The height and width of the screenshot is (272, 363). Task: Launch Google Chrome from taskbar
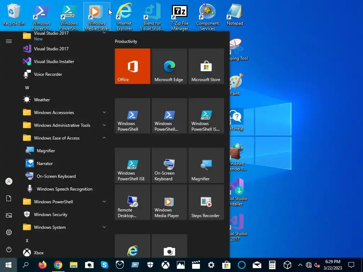point(58,265)
